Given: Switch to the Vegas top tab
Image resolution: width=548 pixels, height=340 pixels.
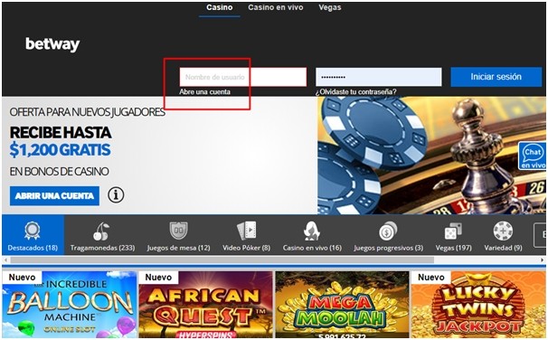Looking at the screenshot, I should coord(329,7).
